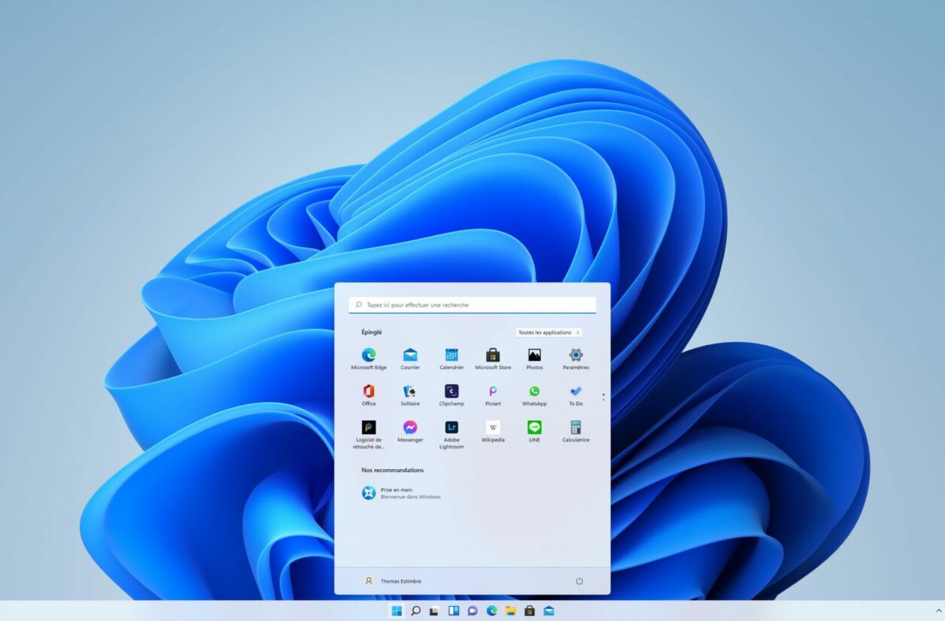Viewport: 945px width, 621px height.
Task: Launch Clipchamp video editor
Action: pos(451,395)
